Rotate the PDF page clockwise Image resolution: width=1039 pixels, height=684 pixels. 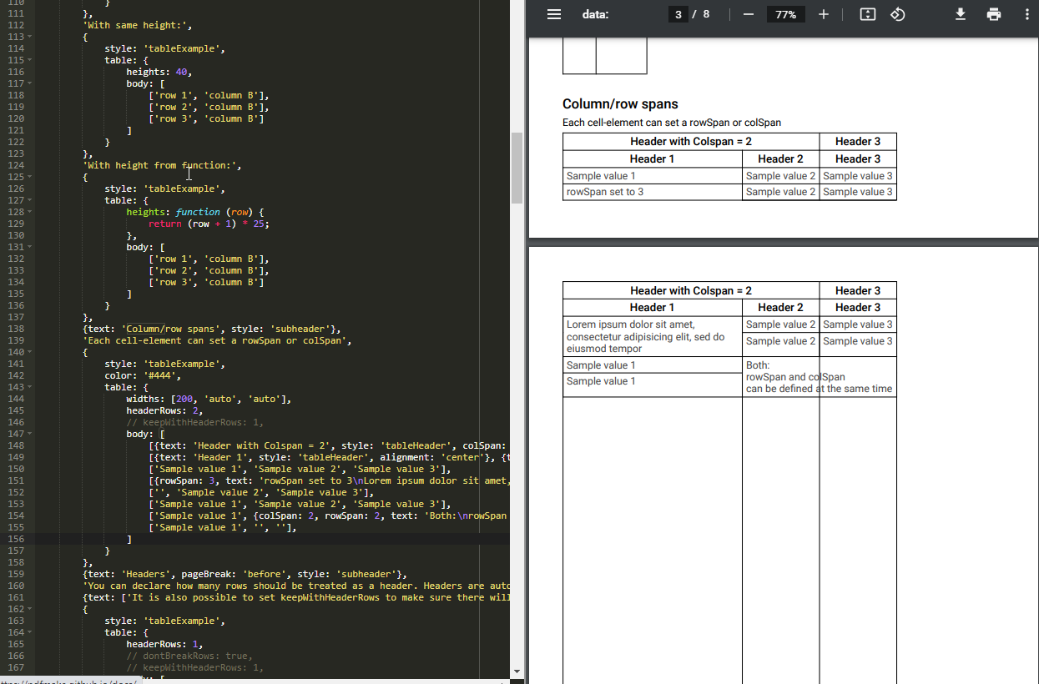coord(898,14)
